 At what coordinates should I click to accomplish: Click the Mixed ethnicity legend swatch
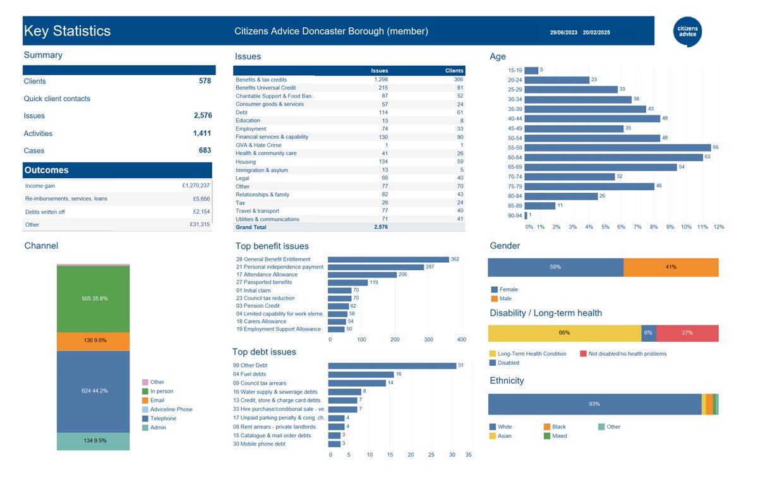(x=547, y=436)
